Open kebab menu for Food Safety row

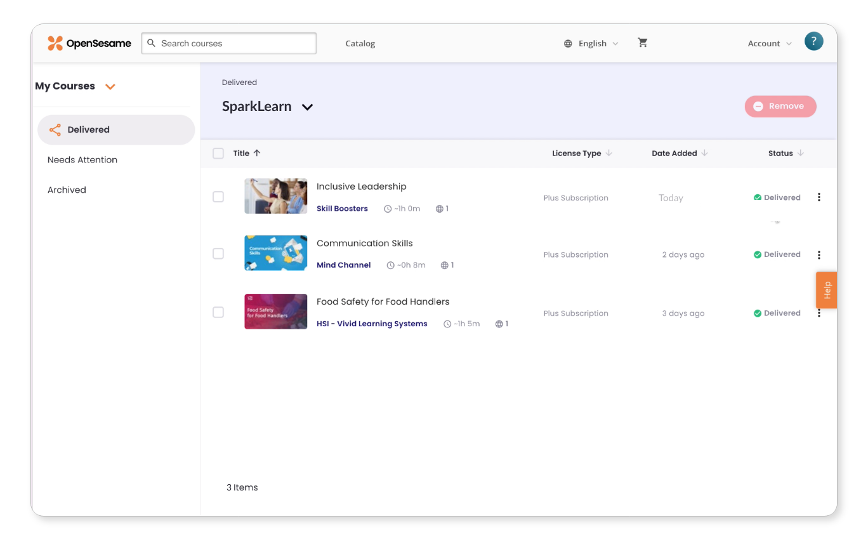819,313
